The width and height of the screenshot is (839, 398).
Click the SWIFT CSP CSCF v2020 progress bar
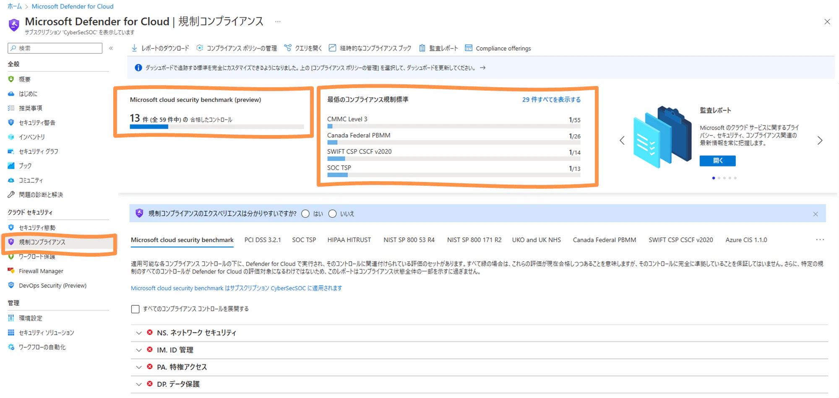pyautogui.click(x=454, y=159)
